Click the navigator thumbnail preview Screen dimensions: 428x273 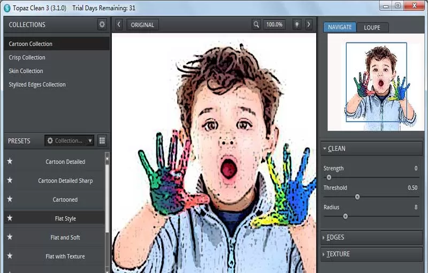(x=376, y=82)
